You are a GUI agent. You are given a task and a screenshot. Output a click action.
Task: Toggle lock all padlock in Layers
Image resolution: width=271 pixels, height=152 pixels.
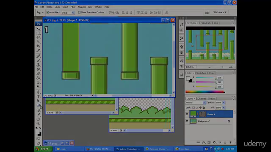coord(204,108)
